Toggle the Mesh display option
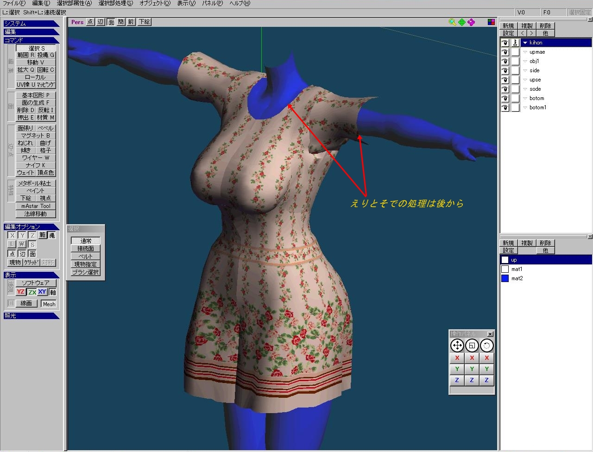 [x=49, y=304]
